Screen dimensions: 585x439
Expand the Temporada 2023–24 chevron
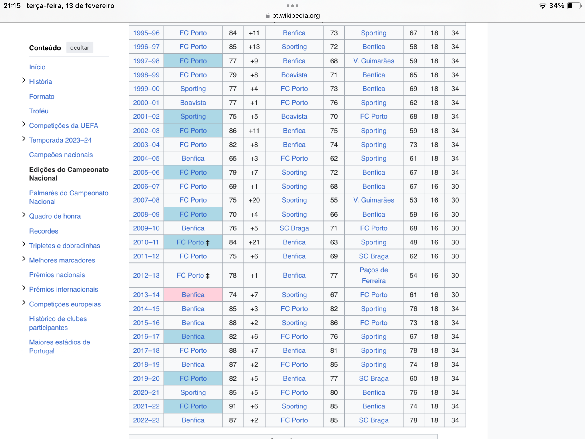[24, 139]
